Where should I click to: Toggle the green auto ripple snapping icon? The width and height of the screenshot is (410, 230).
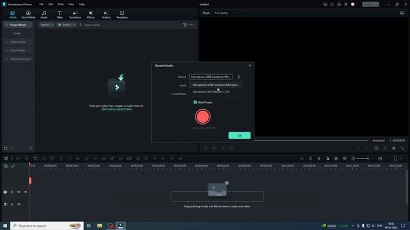tap(336, 158)
